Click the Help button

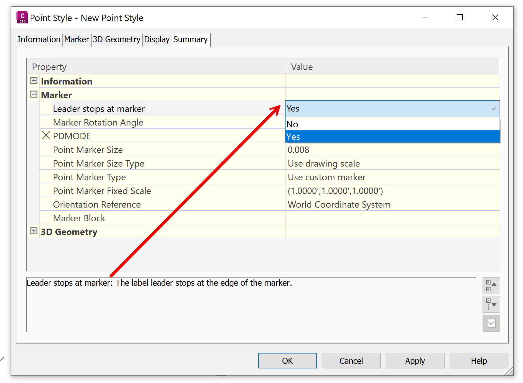[x=479, y=361]
